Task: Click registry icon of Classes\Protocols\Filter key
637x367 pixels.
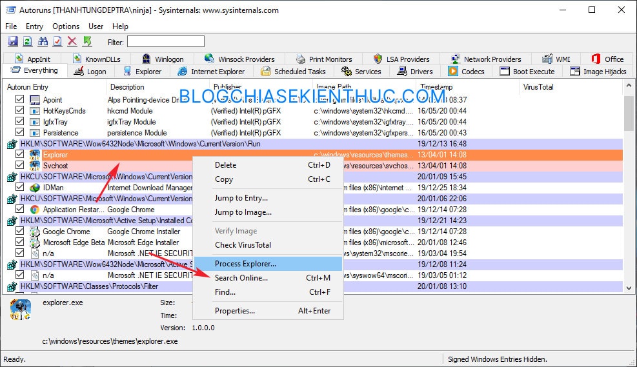Action: click(12, 286)
